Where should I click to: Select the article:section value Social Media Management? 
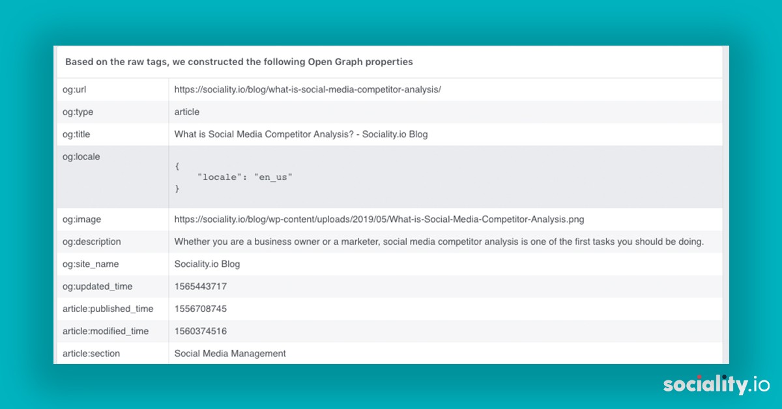pos(229,353)
